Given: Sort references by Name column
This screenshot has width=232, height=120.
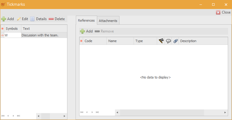Looking at the screenshot, I should [x=120, y=41].
